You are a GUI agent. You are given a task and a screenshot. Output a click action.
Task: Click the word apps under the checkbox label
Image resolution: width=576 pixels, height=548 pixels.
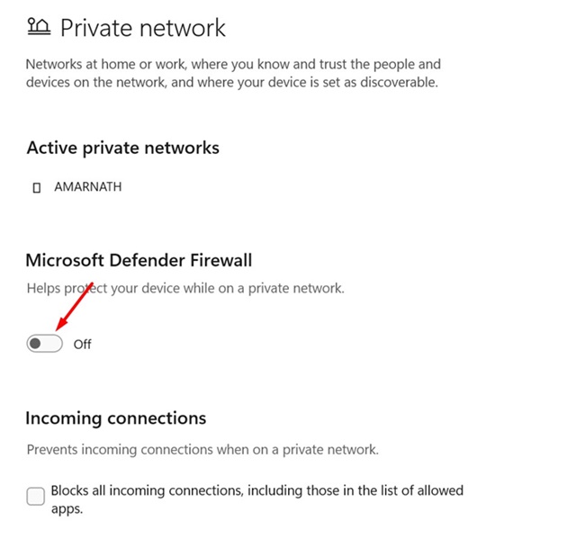pos(67,508)
